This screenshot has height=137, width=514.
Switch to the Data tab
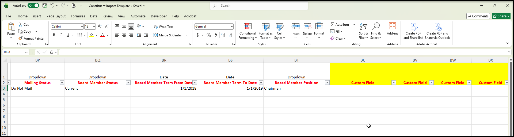click(94, 16)
